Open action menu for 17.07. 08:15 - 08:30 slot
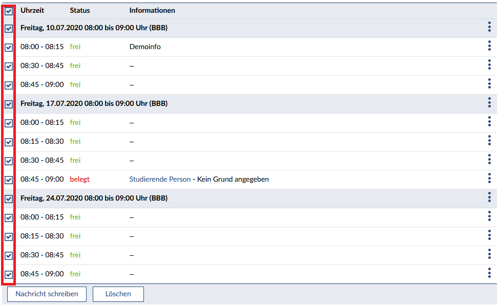This screenshot has height=307, width=499. [489, 141]
